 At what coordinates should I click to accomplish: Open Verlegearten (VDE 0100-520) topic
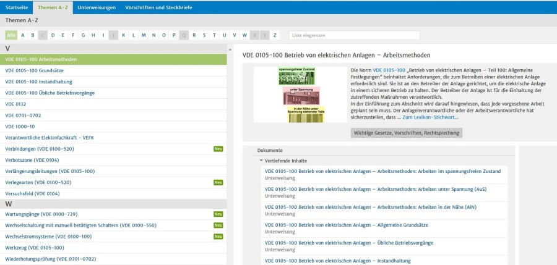(x=113, y=182)
